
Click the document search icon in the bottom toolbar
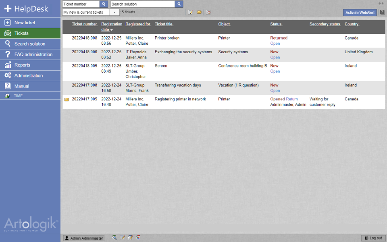tap(114, 238)
